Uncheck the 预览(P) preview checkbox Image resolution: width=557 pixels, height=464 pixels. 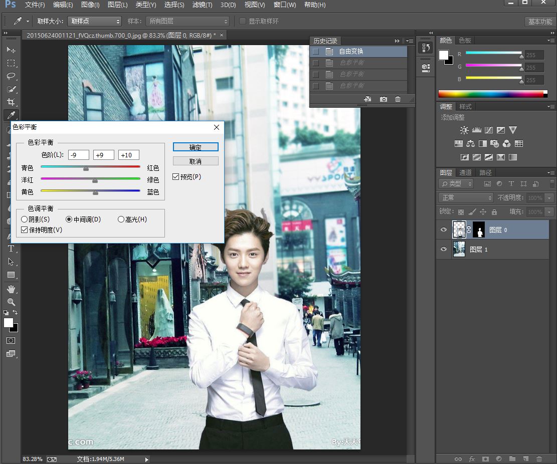coord(175,177)
